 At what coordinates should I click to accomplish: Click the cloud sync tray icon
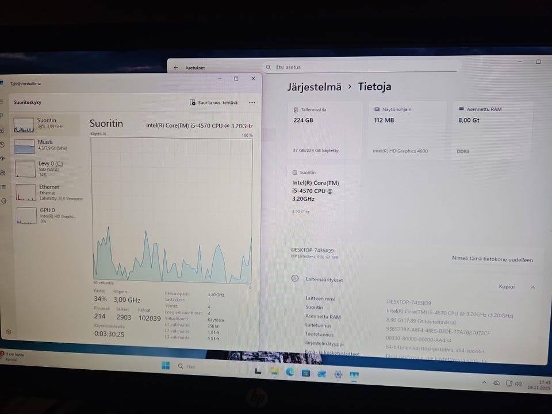click(x=496, y=383)
